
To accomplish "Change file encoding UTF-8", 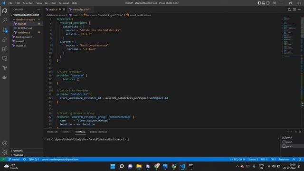I will pos(264,160).
